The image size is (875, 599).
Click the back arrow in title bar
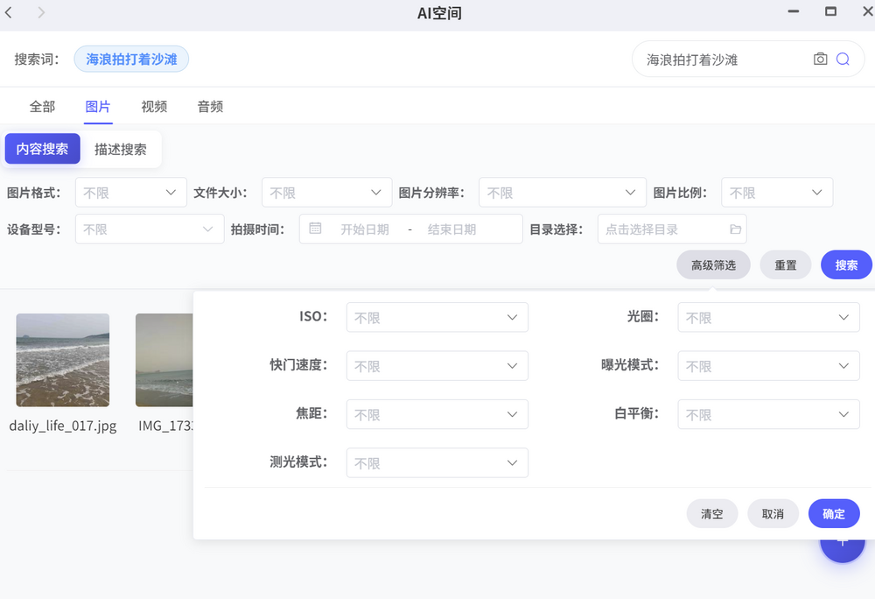(10, 12)
